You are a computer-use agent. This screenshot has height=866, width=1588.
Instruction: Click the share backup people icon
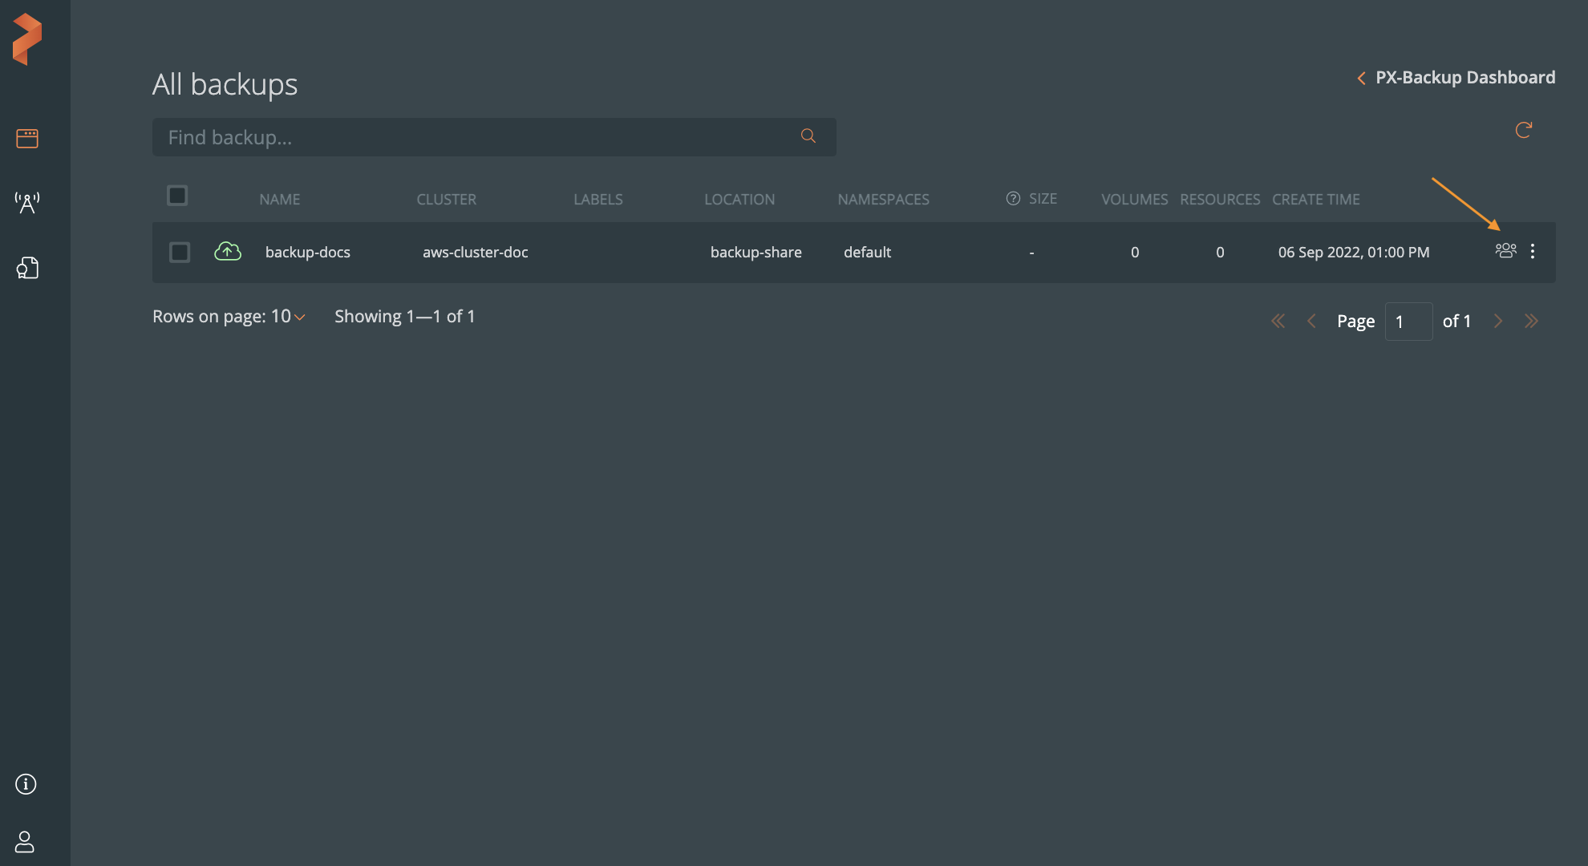[x=1505, y=251]
